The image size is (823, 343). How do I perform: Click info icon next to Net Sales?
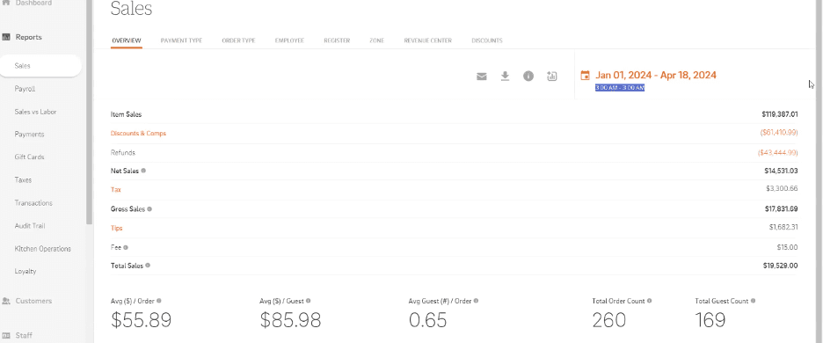tap(143, 171)
